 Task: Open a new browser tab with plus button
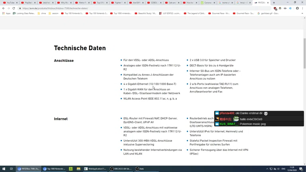coord(274,3)
